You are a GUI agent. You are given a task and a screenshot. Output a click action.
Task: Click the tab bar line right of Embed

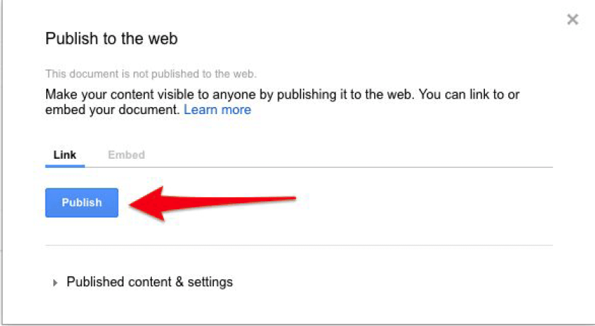click(x=355, y=167)
